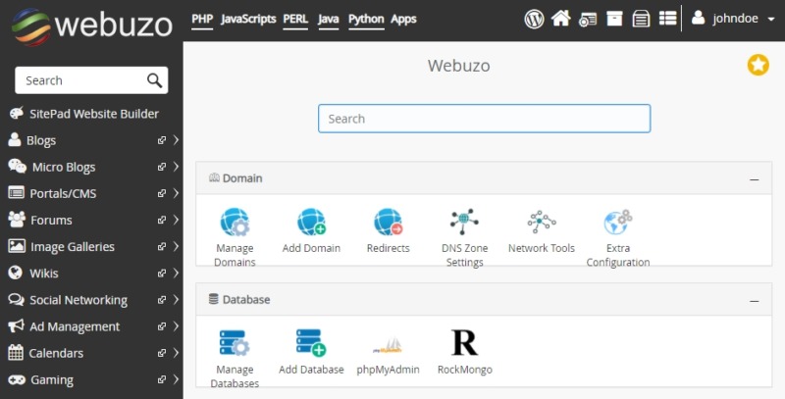Screen dimensions: 785x399
Task: Expand the Blogs category chevron
Action: click(x=176, y=140)
